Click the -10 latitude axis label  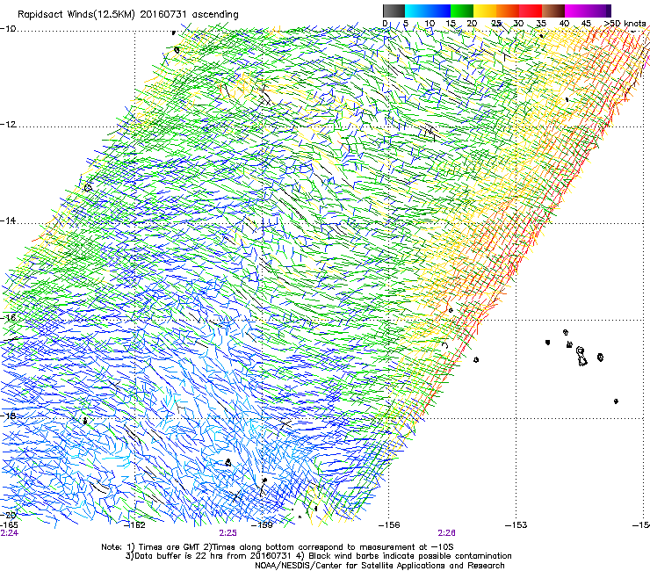point(8,29)
